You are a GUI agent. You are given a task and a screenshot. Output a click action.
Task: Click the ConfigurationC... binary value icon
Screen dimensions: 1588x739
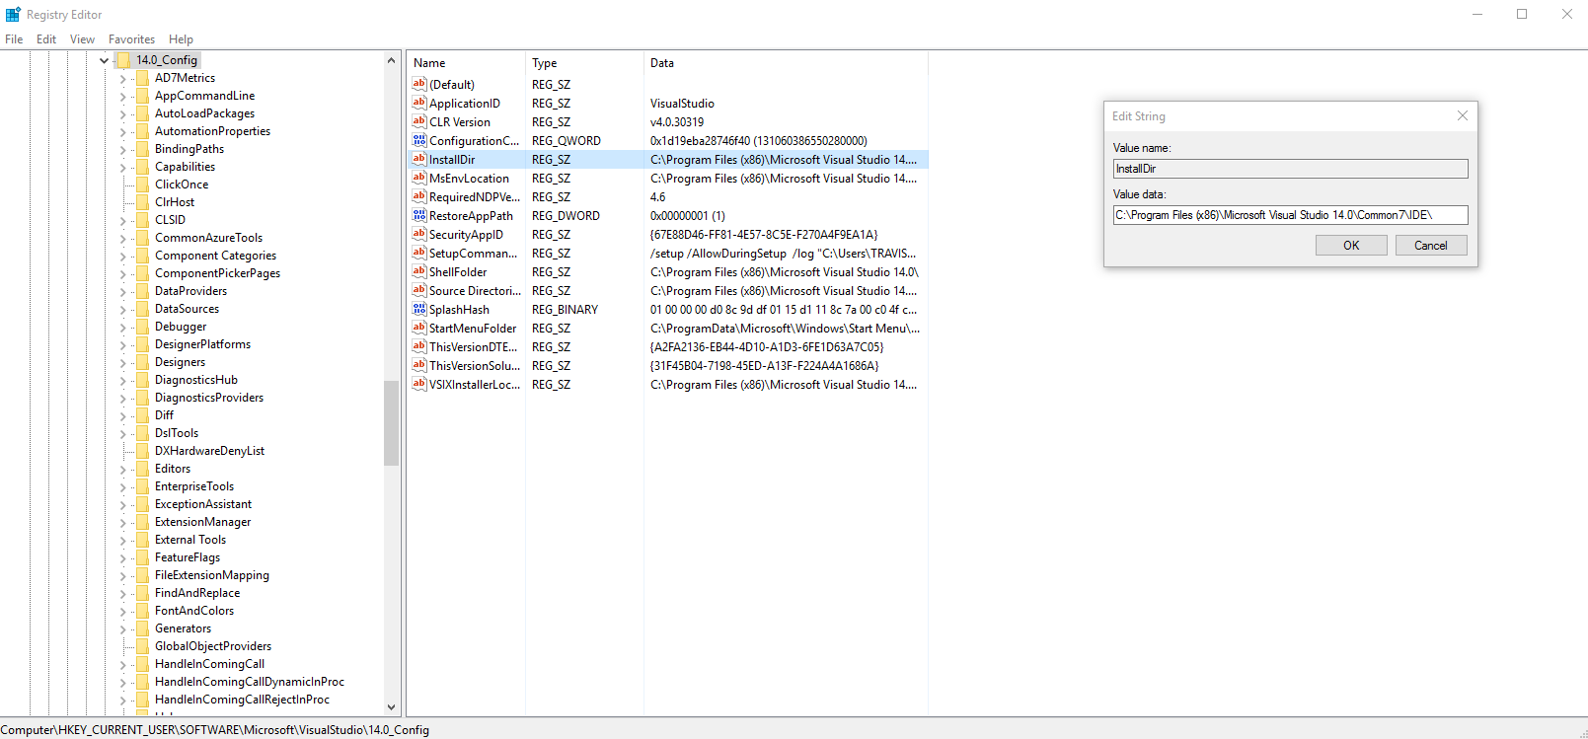(419, 140)
